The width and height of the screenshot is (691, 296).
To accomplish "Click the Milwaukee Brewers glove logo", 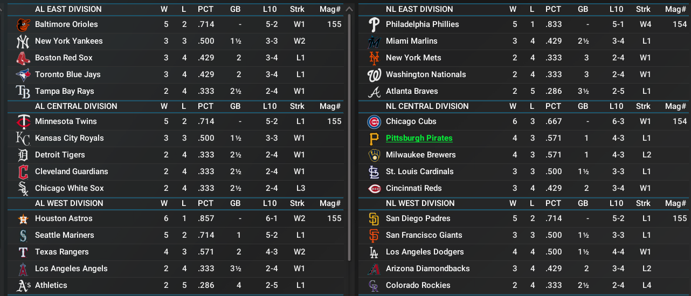I will click(x=374, y=155).
